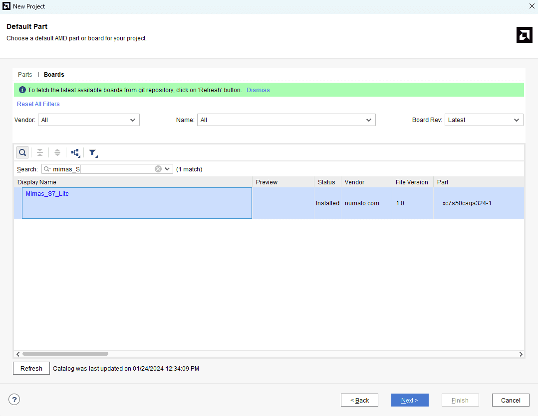Click the Expand All toolbar icon
The image size is (538, 416).
57,152
